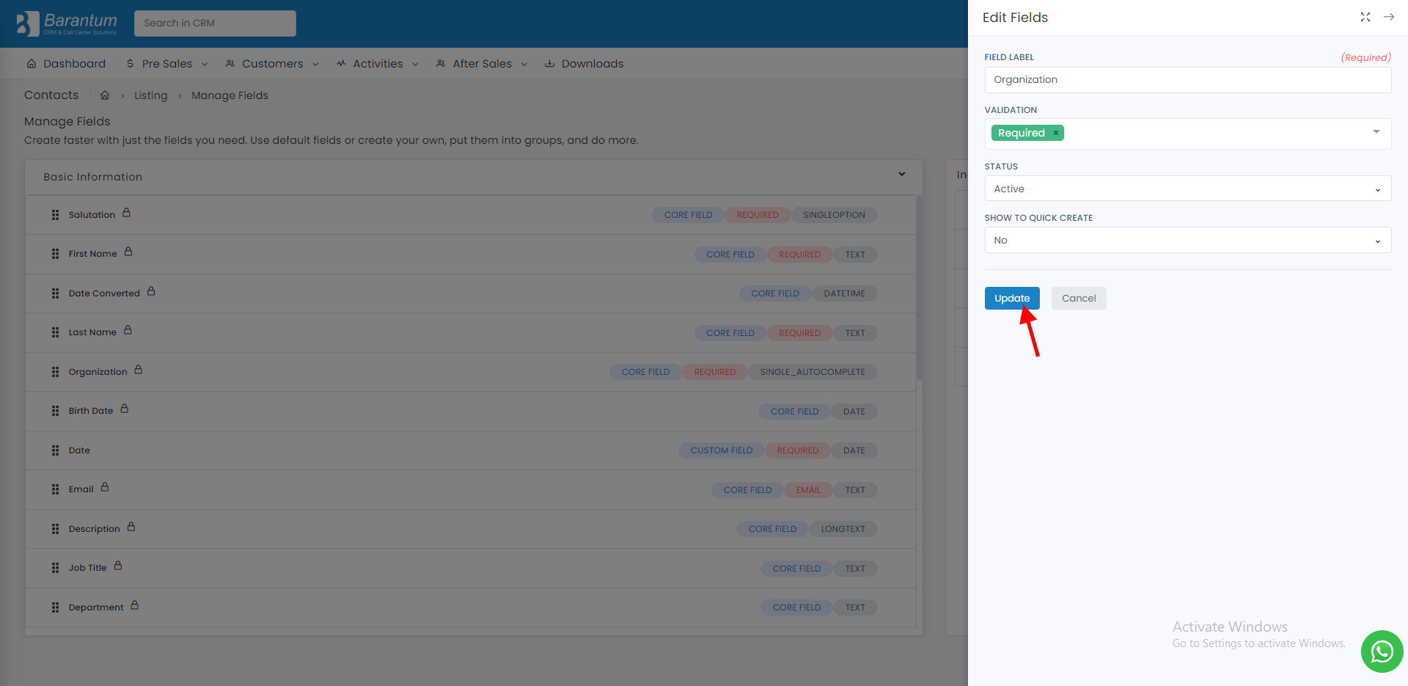Click lock icon next to Department

pos(134,605)
